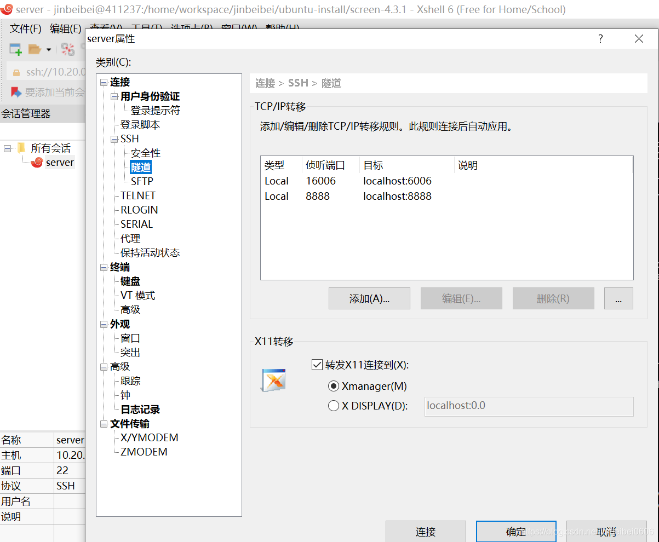The image size is (659, 542).
Task: Confirm with the 确定 button
Action: (516, 532)
